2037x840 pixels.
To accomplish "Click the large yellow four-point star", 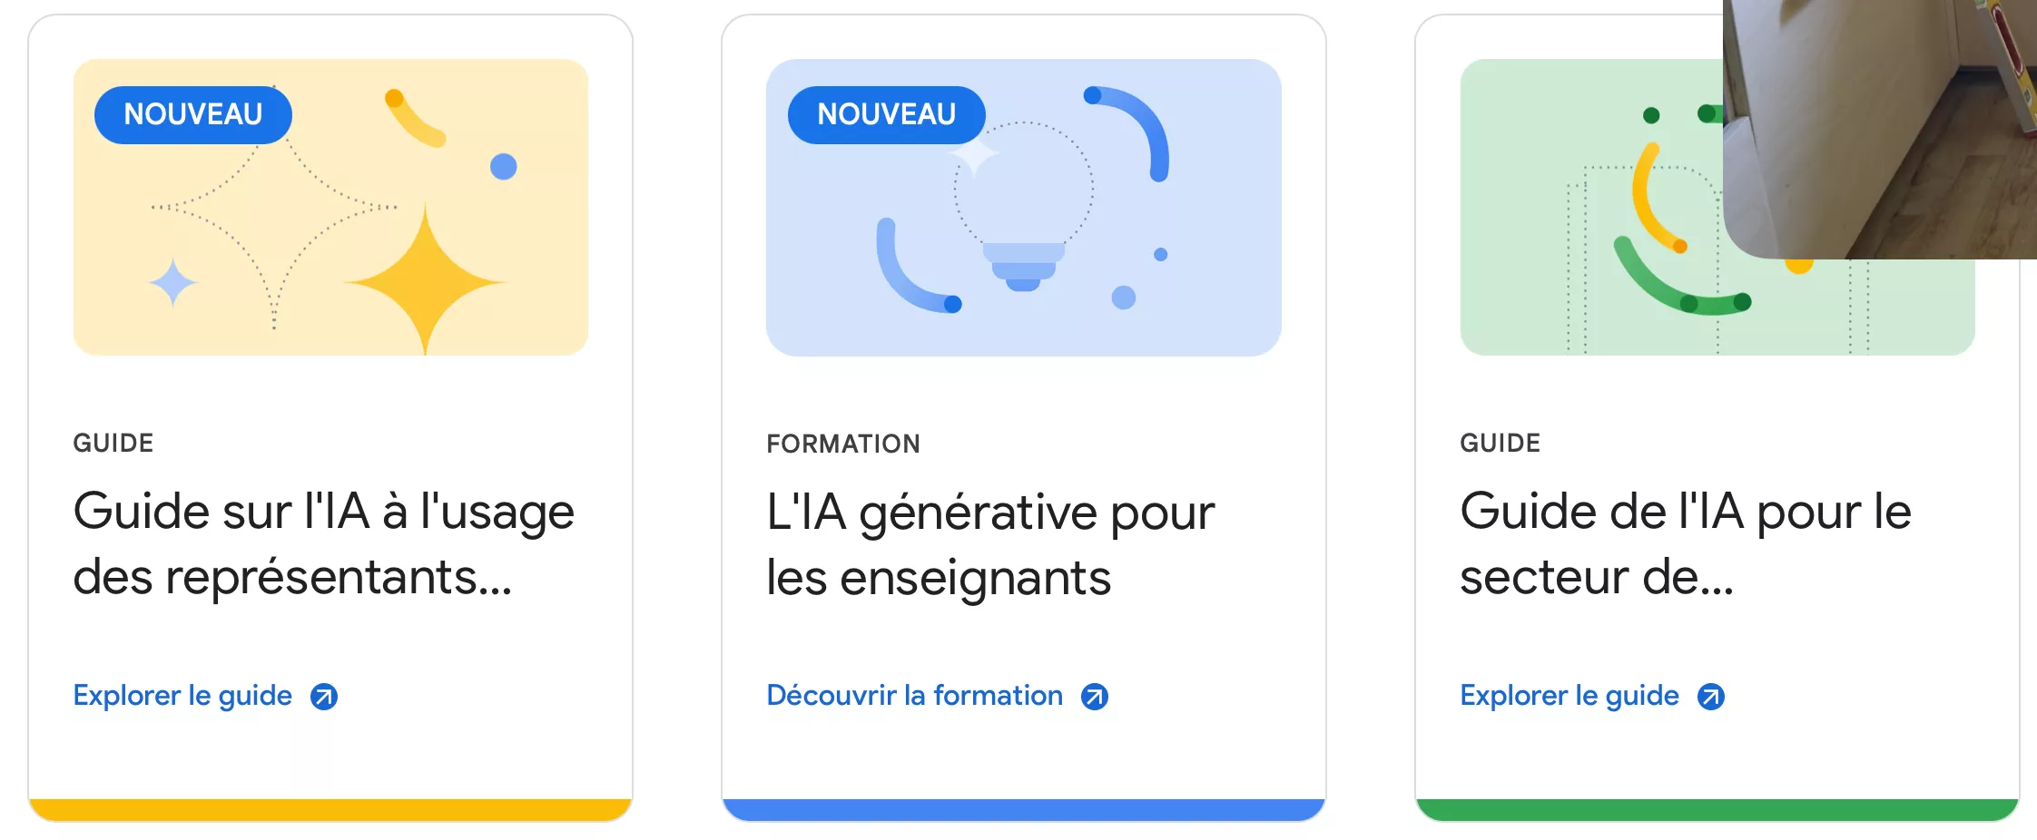I will coord(425,282).
